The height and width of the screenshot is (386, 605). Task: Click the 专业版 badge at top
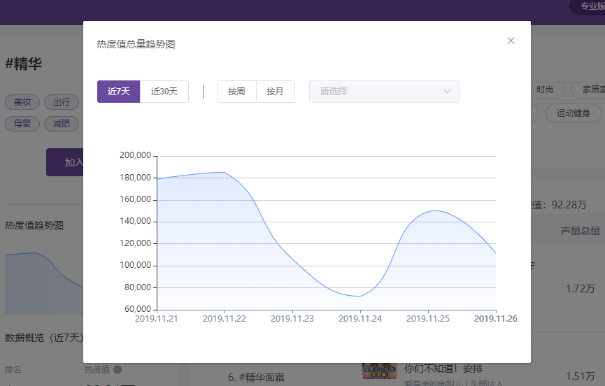[589, 6]
